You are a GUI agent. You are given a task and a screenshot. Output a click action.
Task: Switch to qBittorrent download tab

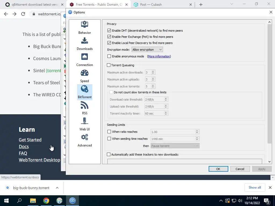coord(35,5)
